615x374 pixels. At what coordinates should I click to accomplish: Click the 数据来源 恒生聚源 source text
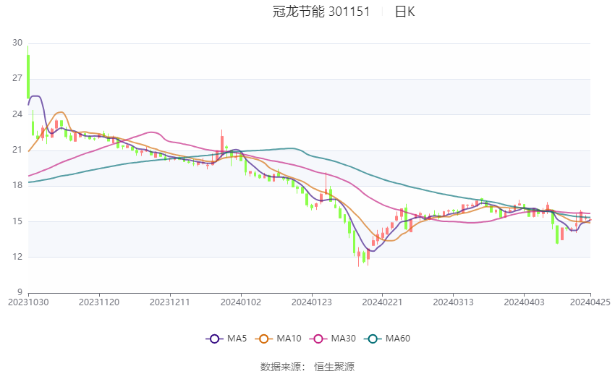[307, 367]
